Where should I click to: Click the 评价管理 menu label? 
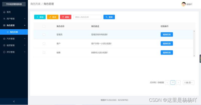point(11,52)
